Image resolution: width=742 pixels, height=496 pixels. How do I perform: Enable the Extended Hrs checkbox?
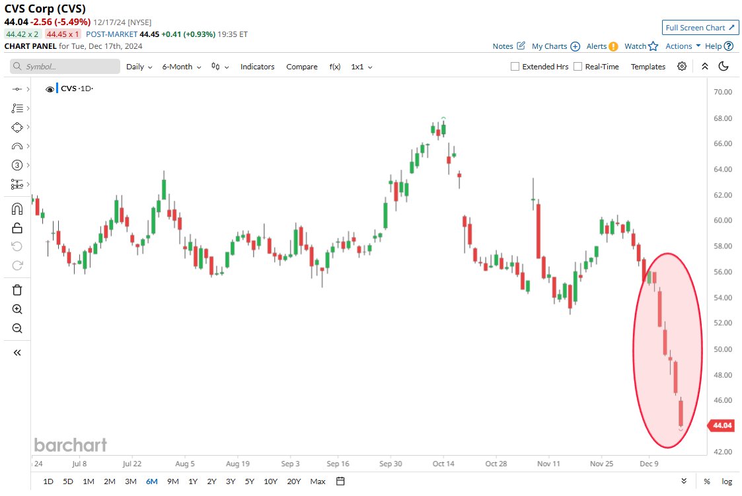pos(515,67)
